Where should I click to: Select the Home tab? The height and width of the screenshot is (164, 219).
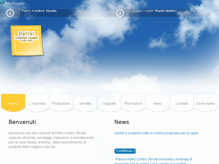(13, 103)
